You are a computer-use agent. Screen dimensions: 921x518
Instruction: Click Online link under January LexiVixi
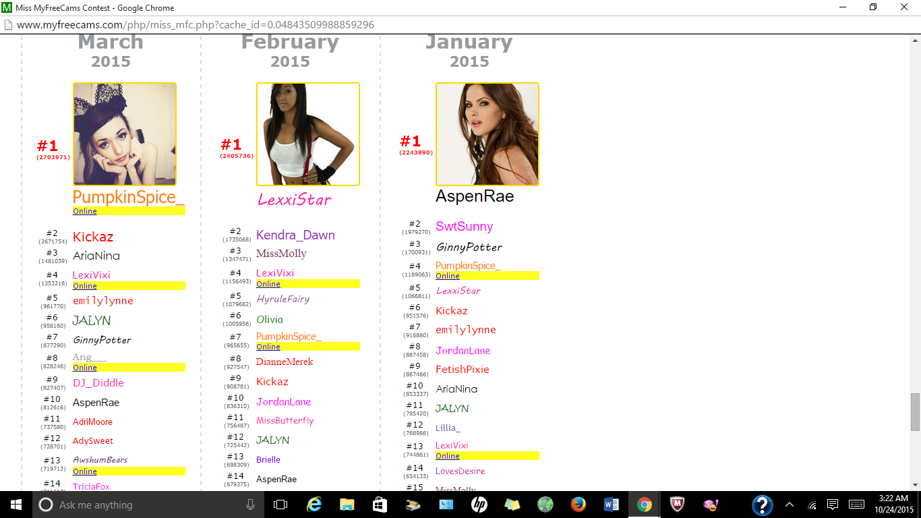coord(448,456)
